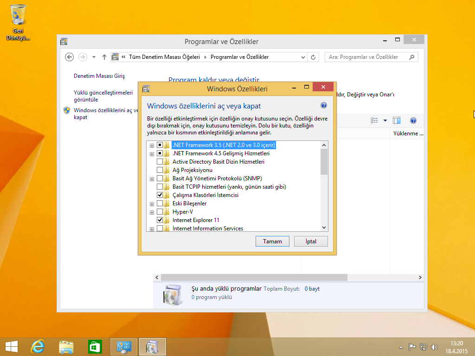The image size is (475, 356).
Task: Expand .NET Framework 4.5 tree node
Action: (x=152, y=154)
